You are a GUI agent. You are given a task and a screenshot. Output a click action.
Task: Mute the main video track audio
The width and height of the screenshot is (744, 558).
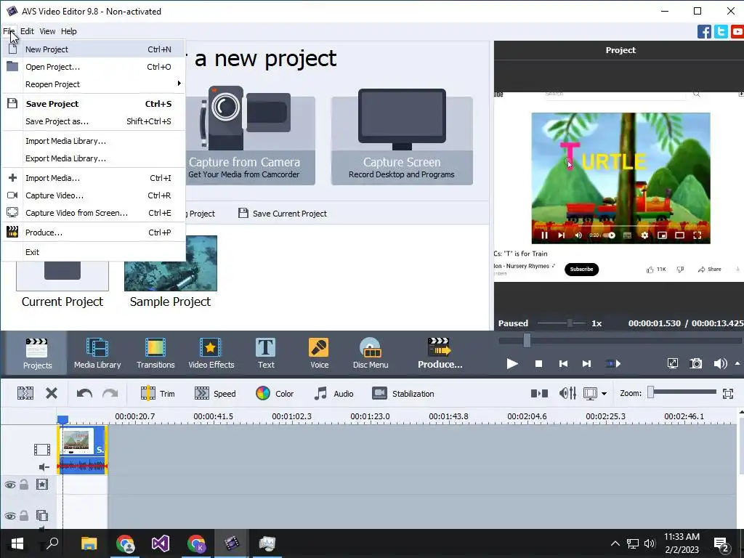[44, 467]
